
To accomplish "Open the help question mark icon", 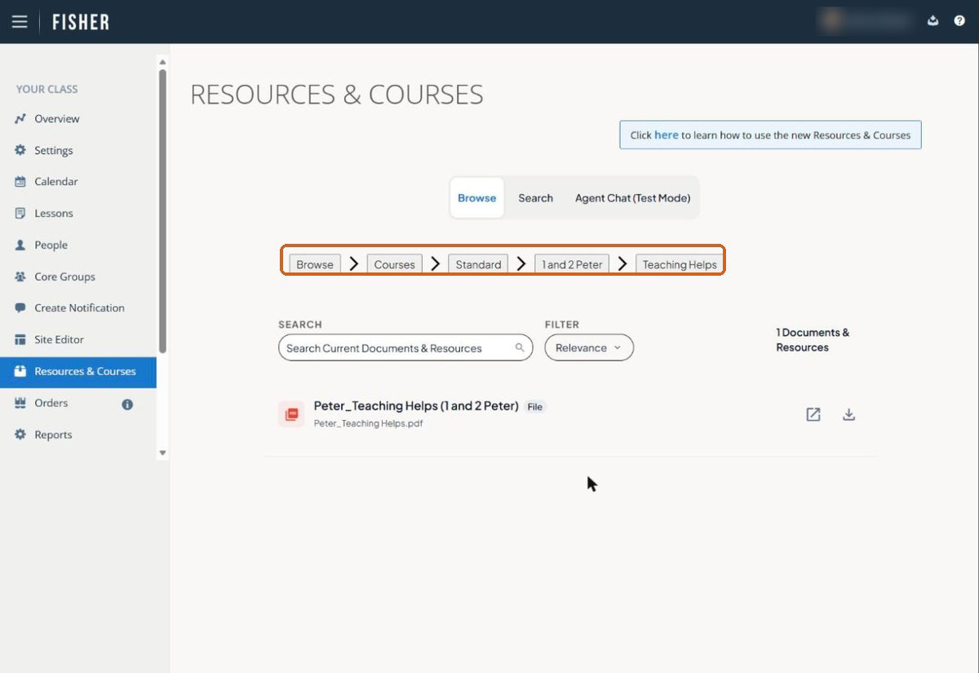I will pyautogui.click(x=959, y=21).
